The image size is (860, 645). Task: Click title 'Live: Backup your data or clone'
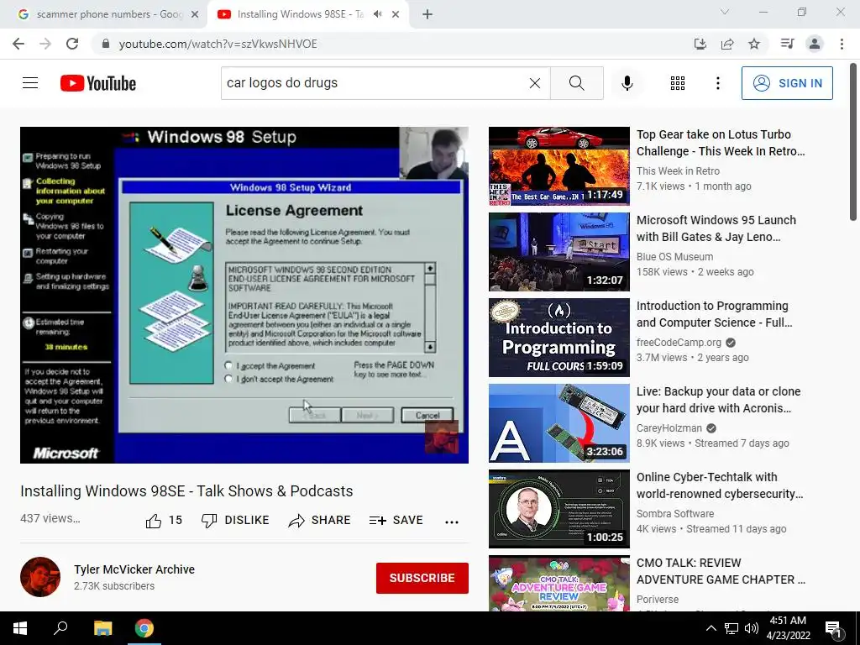[719, 399]
